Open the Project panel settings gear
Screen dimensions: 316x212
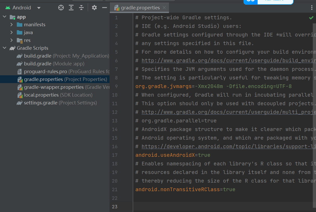(94, 8)
